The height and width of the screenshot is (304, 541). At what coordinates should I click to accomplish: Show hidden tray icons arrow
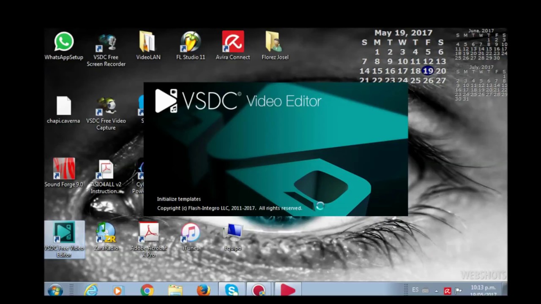(437, 291)
